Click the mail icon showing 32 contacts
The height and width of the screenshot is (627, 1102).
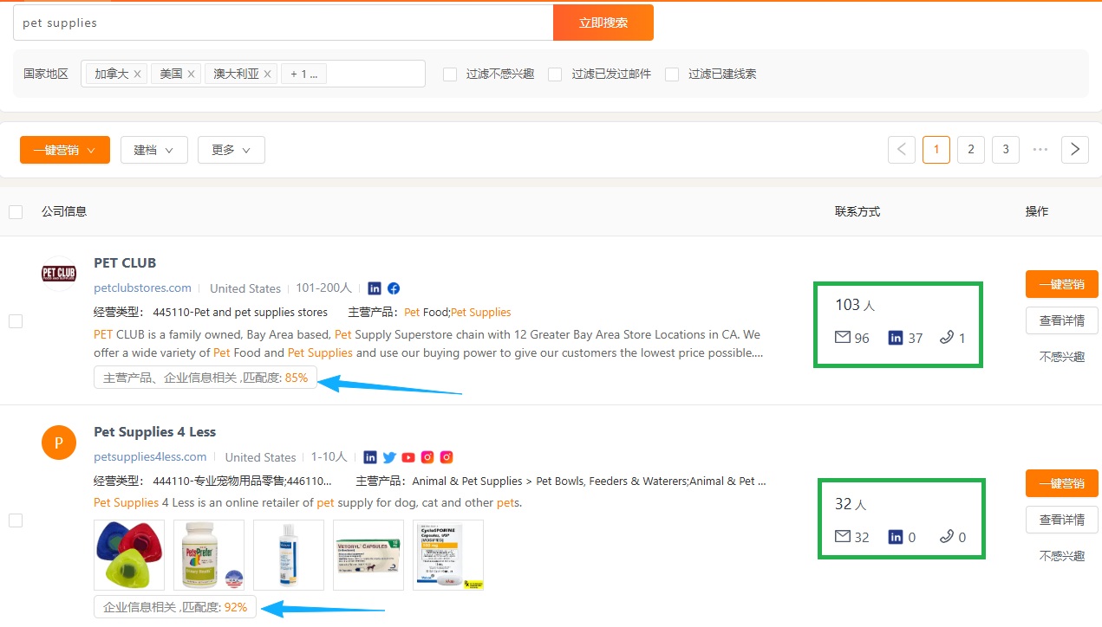[842, 537]
